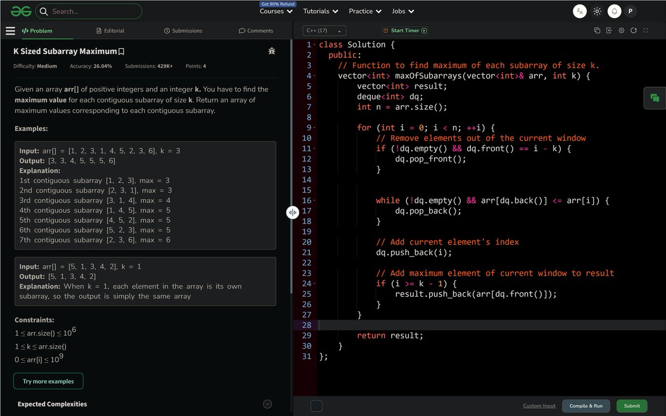The image size is (666, 416).
Task: Fold the if block at line 11
Action: pos(315,149)
